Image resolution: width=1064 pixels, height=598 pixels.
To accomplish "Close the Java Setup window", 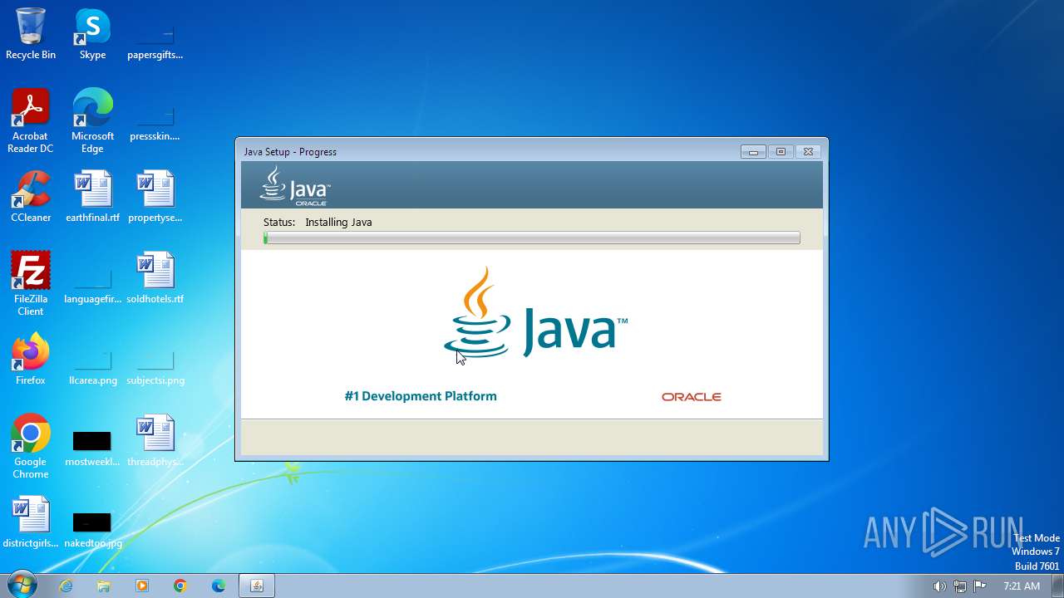I will click(808, 151).
